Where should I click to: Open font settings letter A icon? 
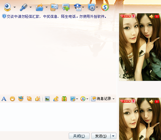tap(4, 99)
